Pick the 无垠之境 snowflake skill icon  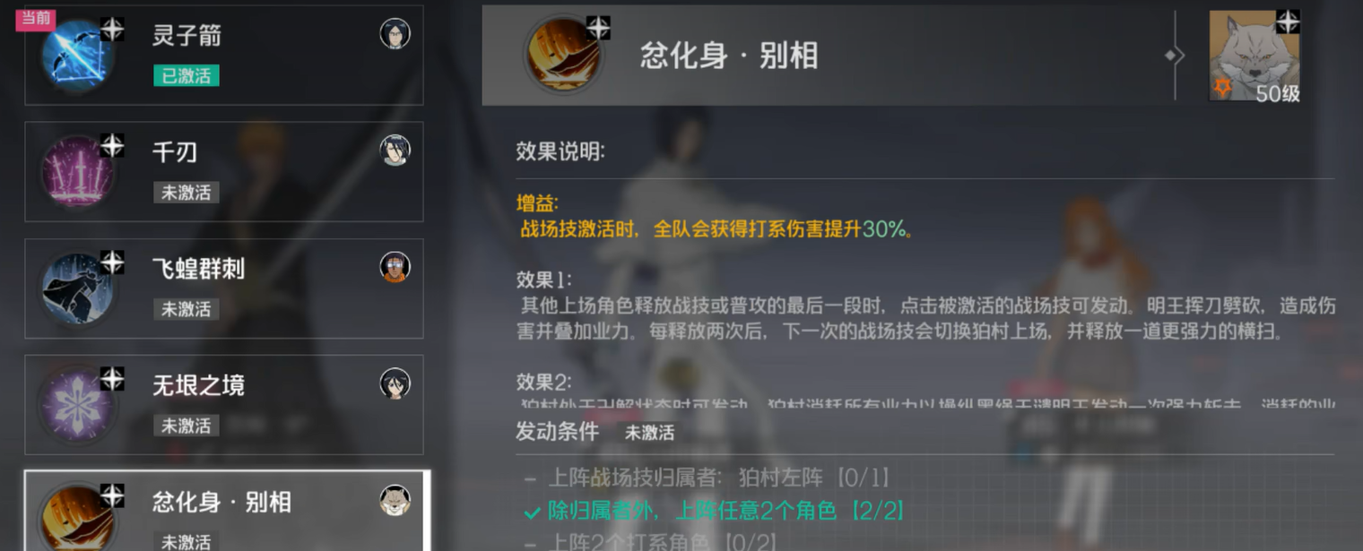tap(77, 405)
